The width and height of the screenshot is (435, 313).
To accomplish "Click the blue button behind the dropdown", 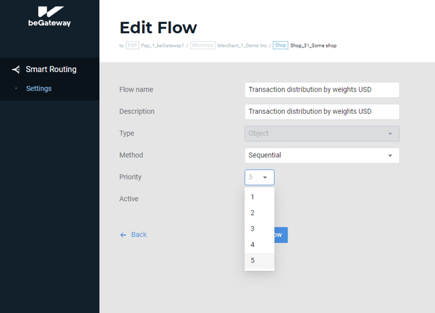I will click(281, 235).
